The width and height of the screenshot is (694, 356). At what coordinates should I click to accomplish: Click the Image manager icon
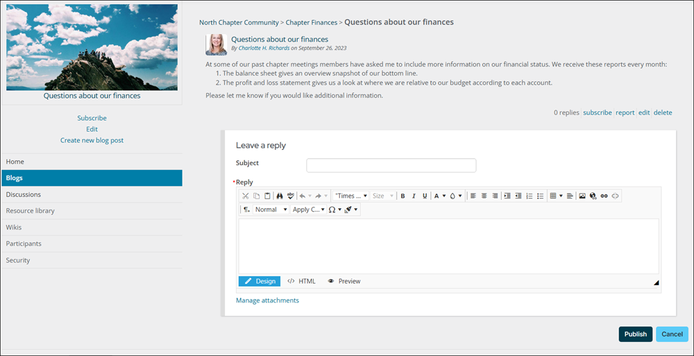[x=582, y=196]
